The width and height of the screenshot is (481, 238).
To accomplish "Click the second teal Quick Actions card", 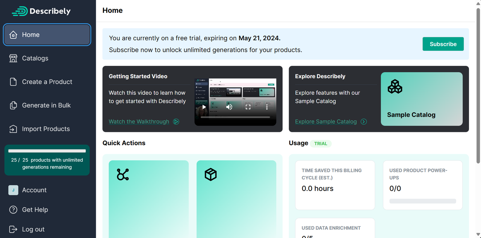I will click(x=236, y=199).
